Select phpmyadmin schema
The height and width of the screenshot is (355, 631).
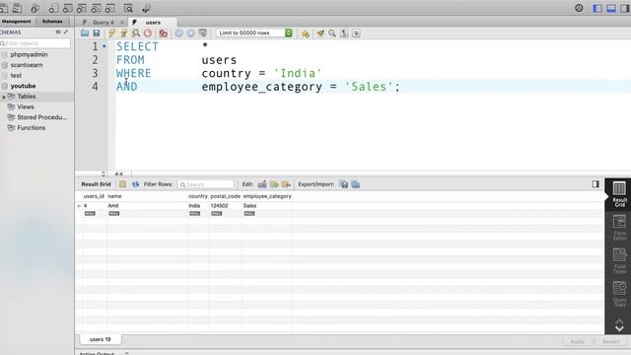coord(29,54)
